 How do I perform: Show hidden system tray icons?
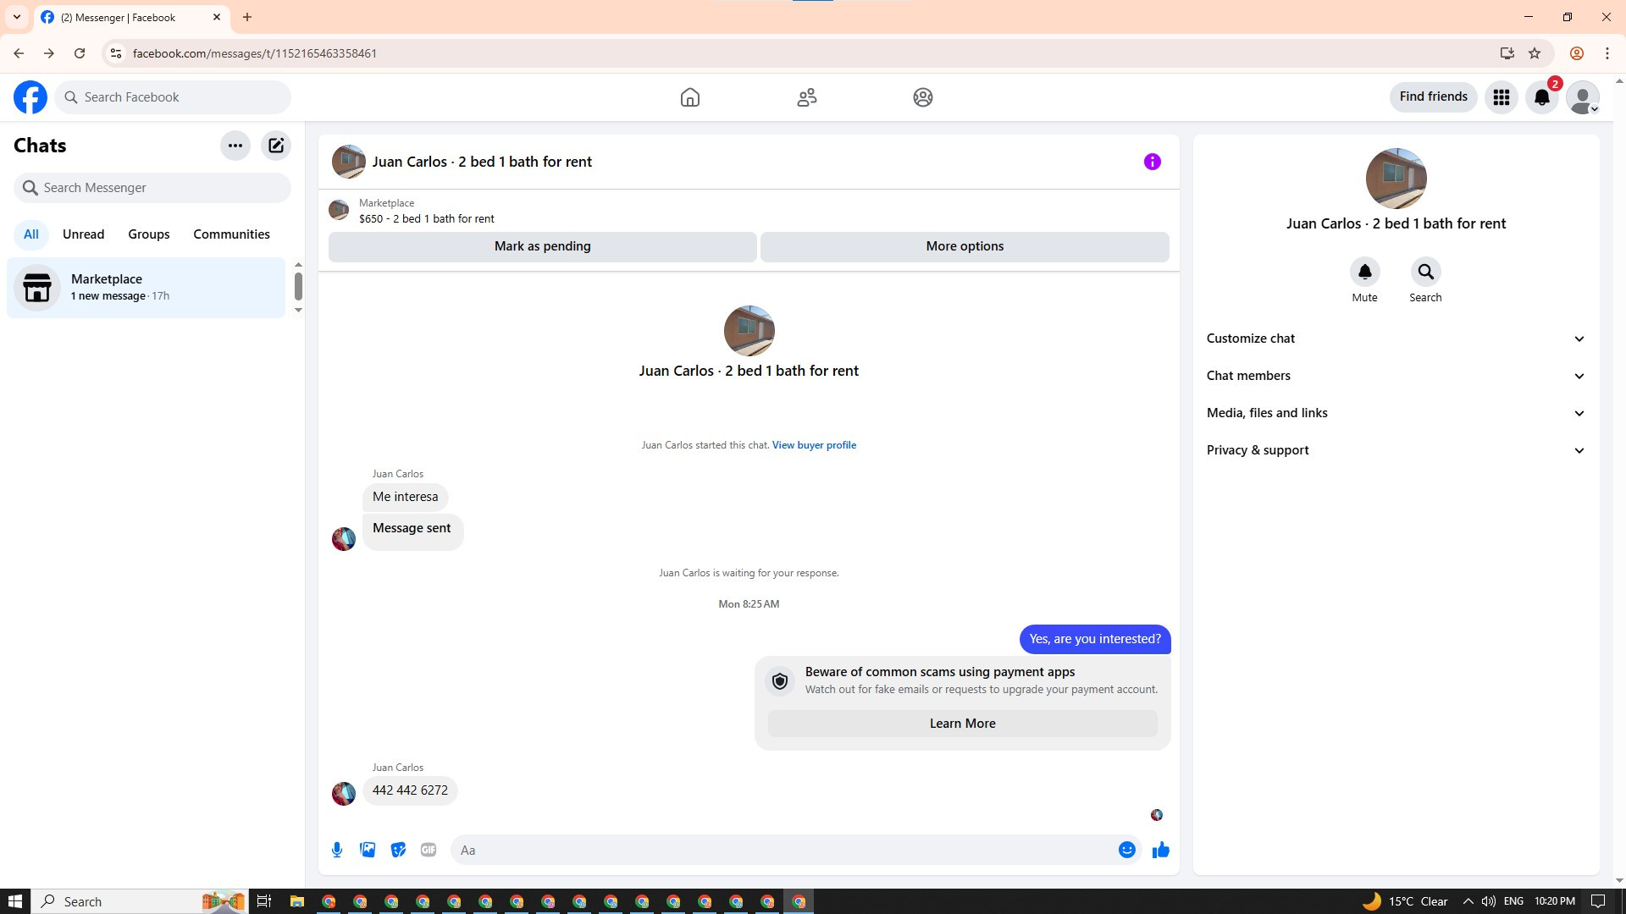click(x=1468, y=901)
